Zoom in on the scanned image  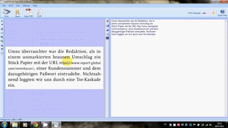click(x=2, y=37)
